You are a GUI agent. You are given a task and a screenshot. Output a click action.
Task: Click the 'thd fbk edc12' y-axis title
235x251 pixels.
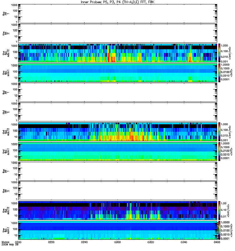(x=6, y=132)
